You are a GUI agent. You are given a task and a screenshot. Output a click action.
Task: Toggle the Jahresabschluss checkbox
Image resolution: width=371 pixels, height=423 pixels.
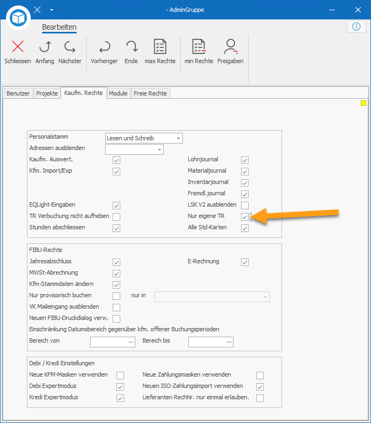click(x=116, y=262)
